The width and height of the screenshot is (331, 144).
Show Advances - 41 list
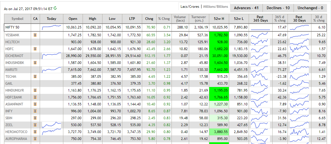(246, 8)
